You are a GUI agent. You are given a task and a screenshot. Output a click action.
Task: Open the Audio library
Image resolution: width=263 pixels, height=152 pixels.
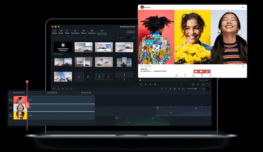point(61,31)
